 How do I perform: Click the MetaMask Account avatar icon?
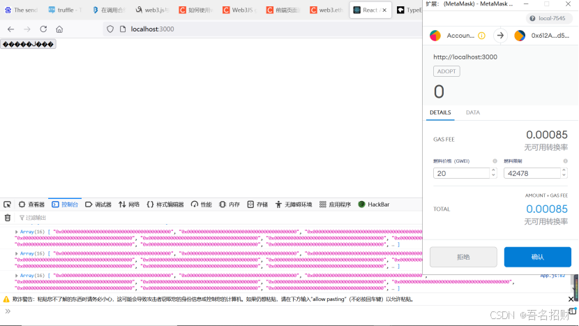click(435, 36)
